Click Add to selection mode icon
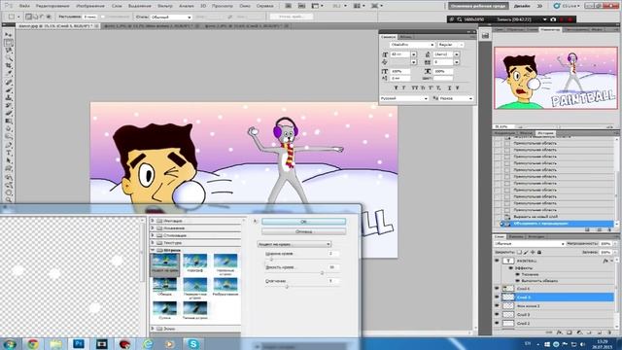The width and height of the screenshot is (622, 350). 35,17
